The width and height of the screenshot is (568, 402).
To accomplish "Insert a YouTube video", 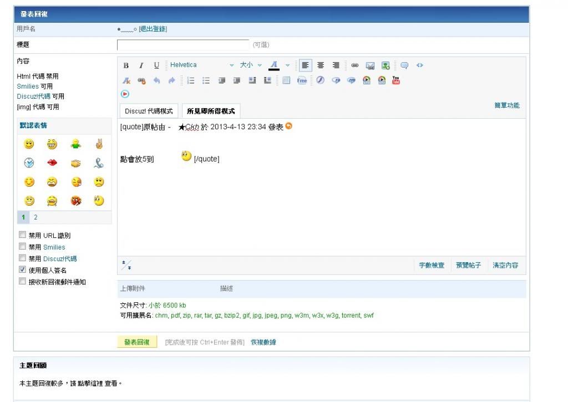I will (x=396, y=80).
